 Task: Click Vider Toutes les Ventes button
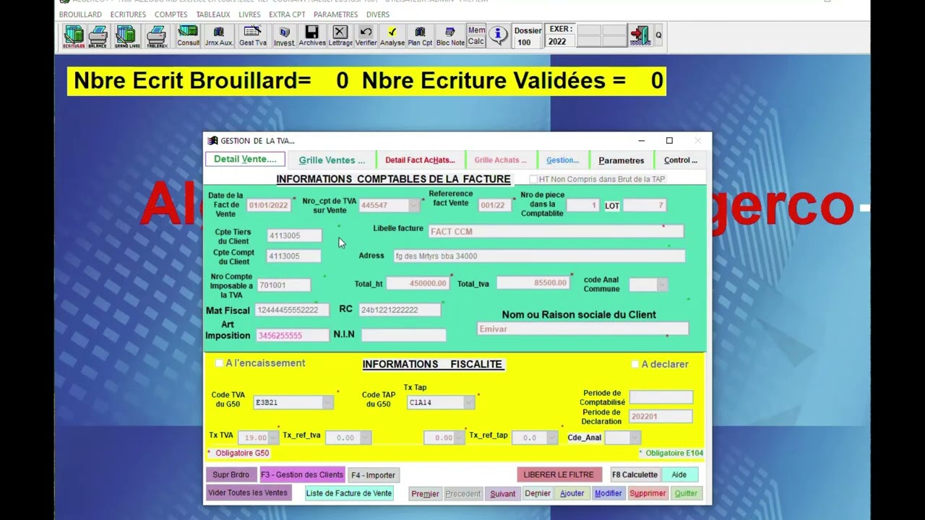(248, 493)
